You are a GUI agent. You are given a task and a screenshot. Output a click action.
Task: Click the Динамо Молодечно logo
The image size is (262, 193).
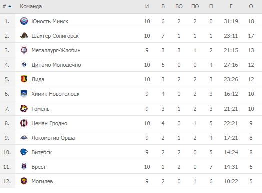(x=24, y=64)
